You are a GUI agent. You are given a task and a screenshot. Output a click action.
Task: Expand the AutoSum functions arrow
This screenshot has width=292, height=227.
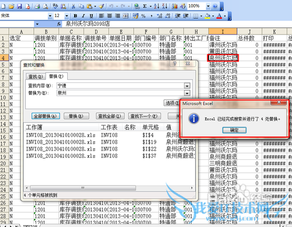click(151, 6)
